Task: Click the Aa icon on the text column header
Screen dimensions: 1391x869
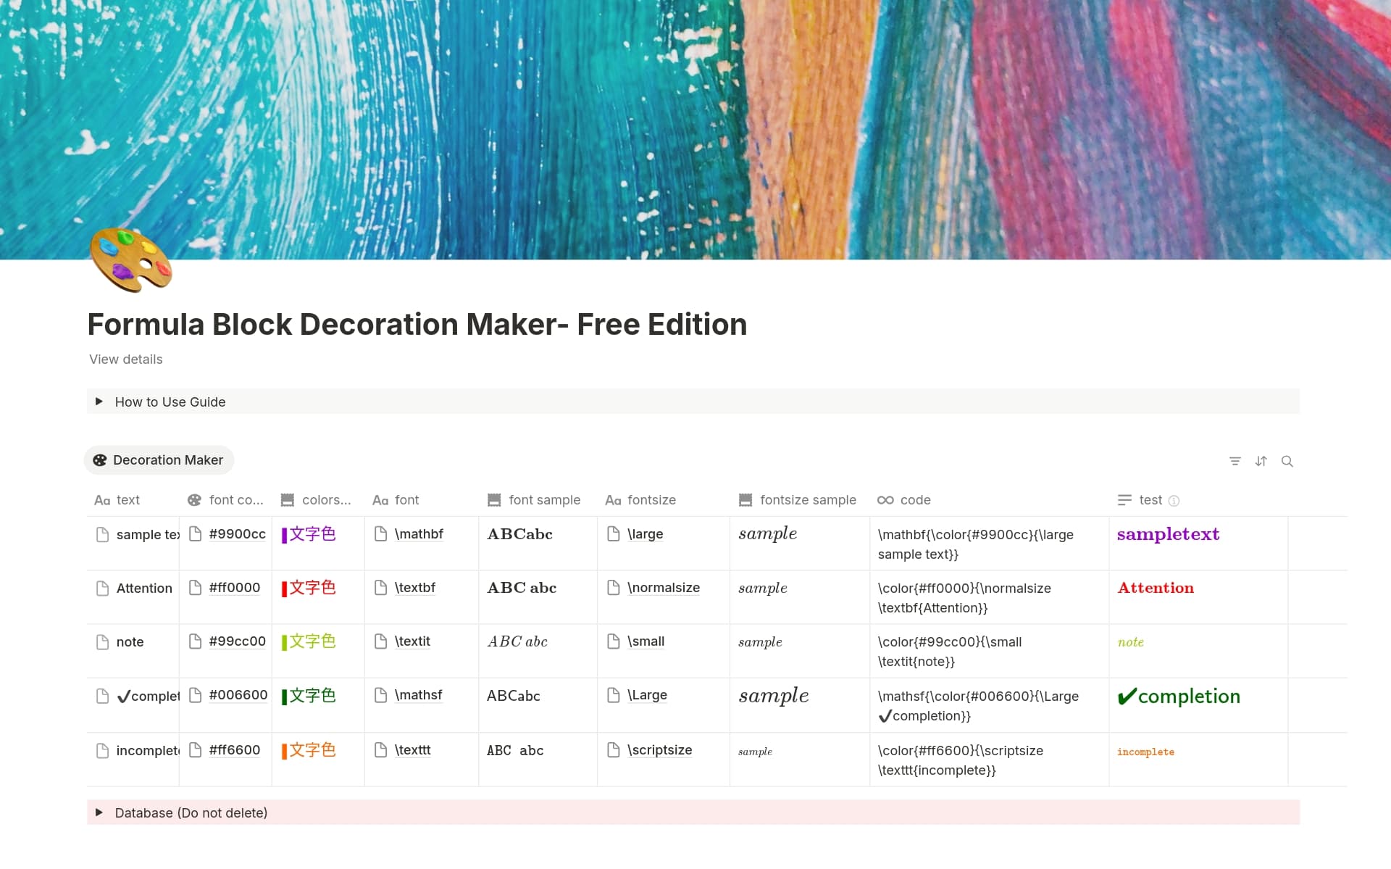Action: pyautogui.click(x=101, y=500)
